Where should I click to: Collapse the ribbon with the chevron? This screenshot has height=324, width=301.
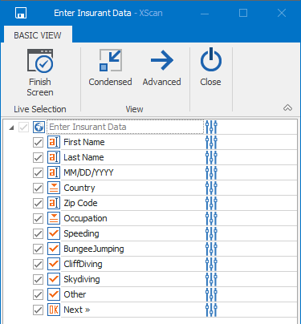[287, 107]
